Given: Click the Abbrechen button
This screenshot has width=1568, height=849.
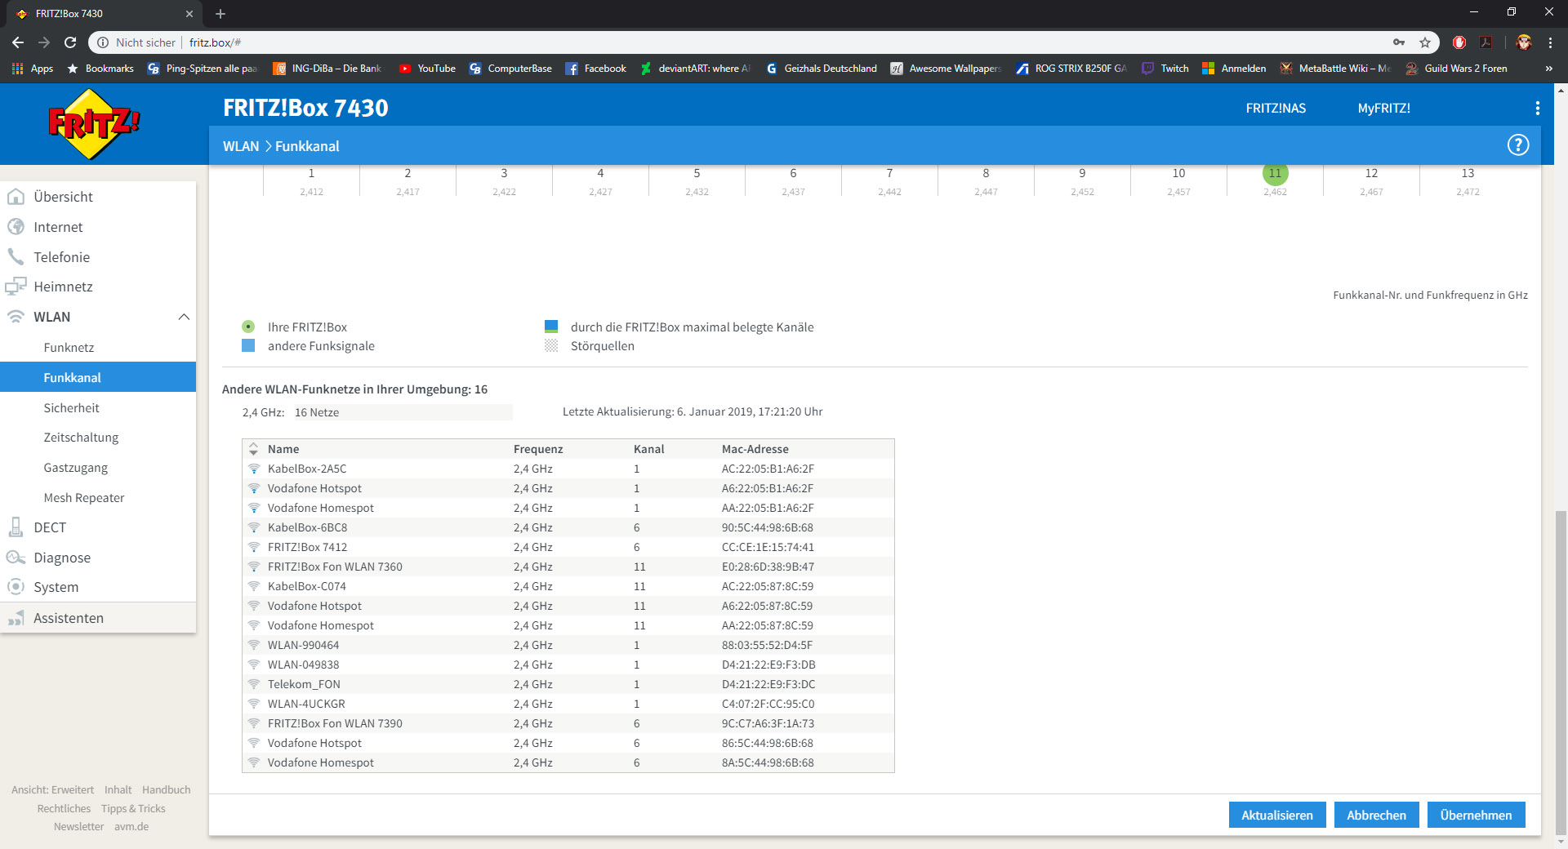Looking at the screenshot, I should pyautogui.click(x=1376, y=815).
